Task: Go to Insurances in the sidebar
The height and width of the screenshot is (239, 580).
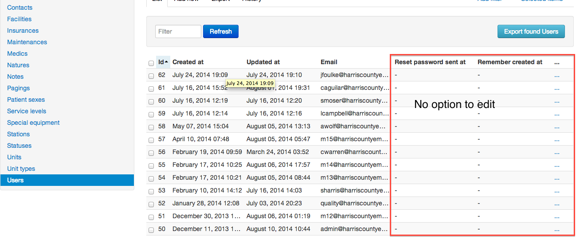Action: pos(23,31)
